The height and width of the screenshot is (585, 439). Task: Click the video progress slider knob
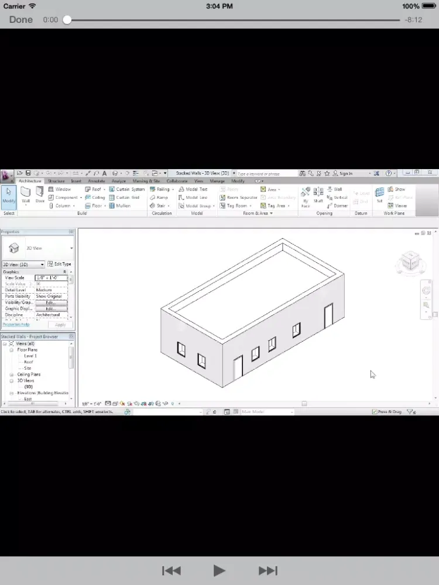tap(67, 20)
